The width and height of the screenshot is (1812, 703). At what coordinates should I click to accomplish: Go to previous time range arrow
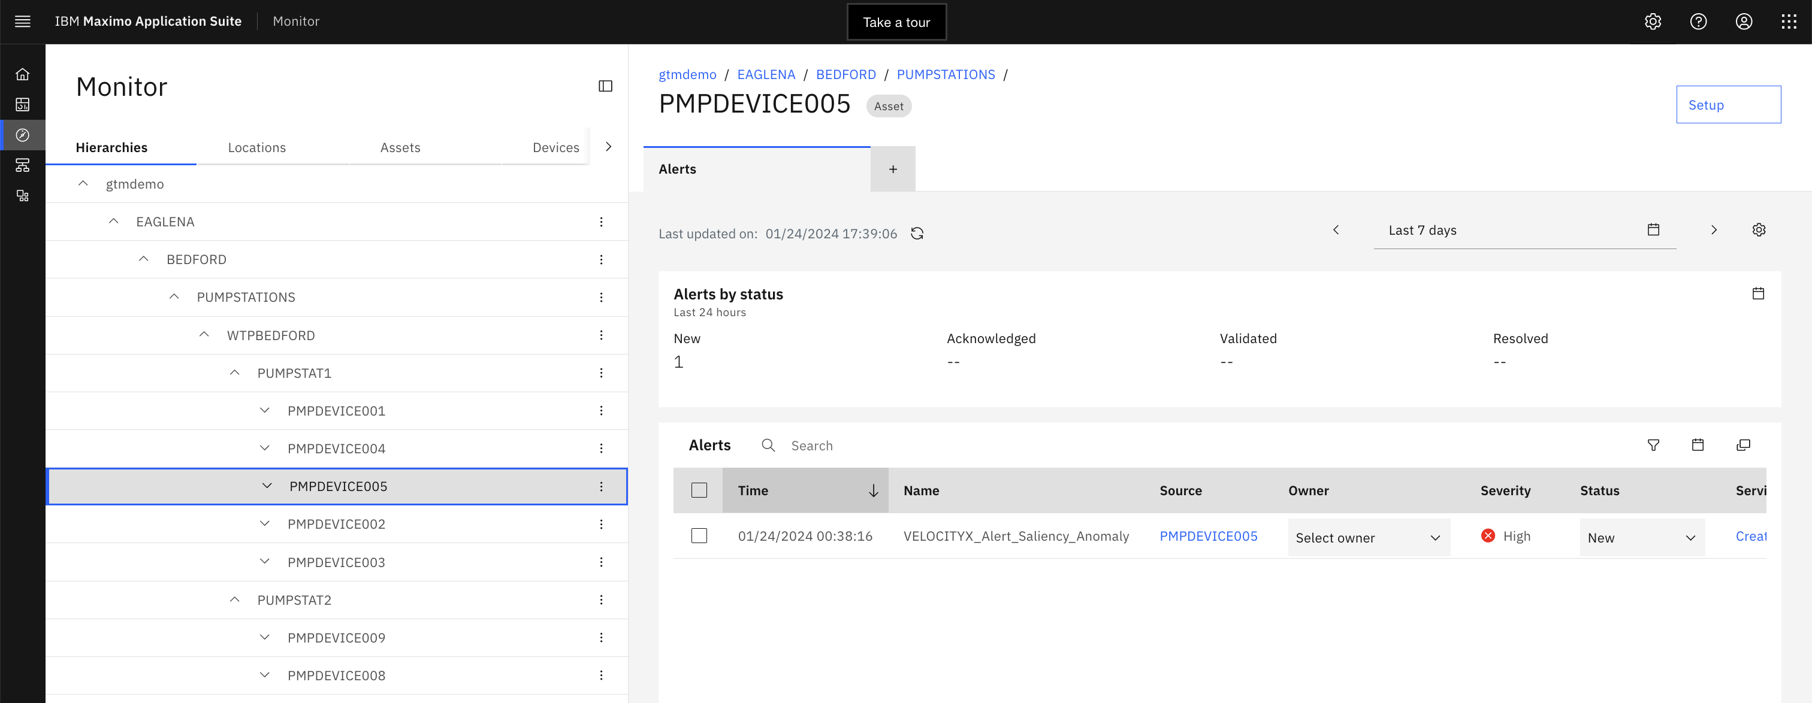[1336, 230]
